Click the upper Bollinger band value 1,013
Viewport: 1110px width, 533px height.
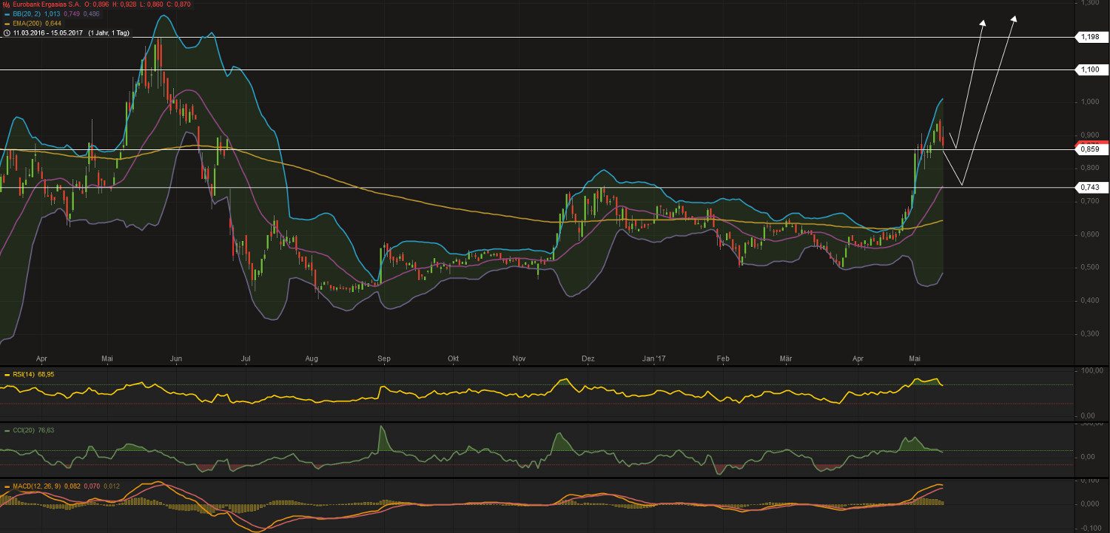[x=53, y=14]
